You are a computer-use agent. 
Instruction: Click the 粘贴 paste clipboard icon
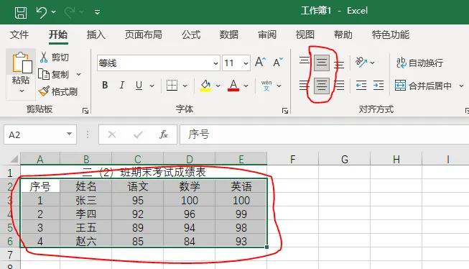pos(22,63)
